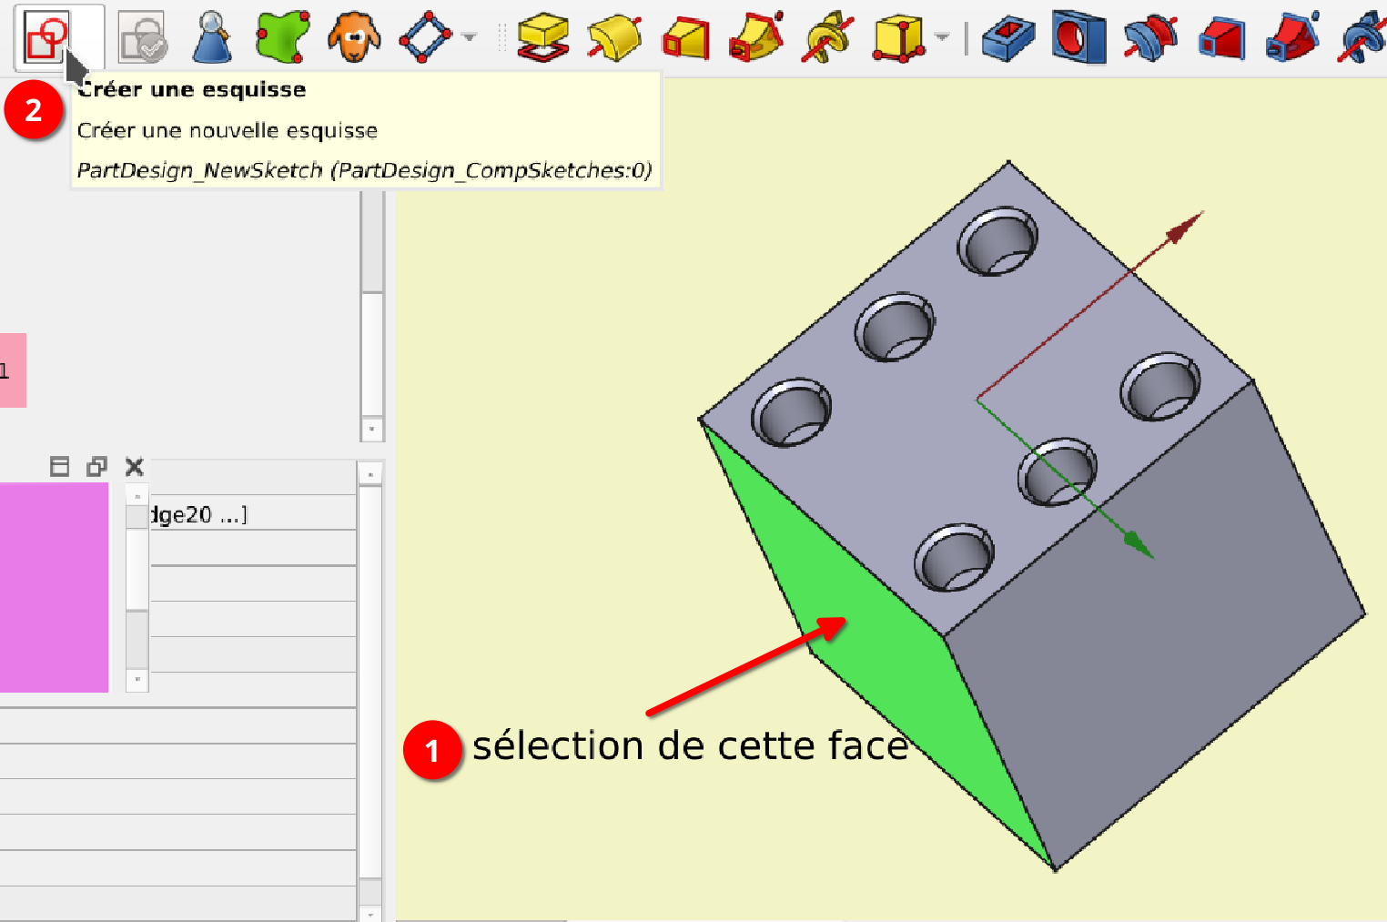Select the Additive loft tool
1387x922 pixels.
(685, 37)
